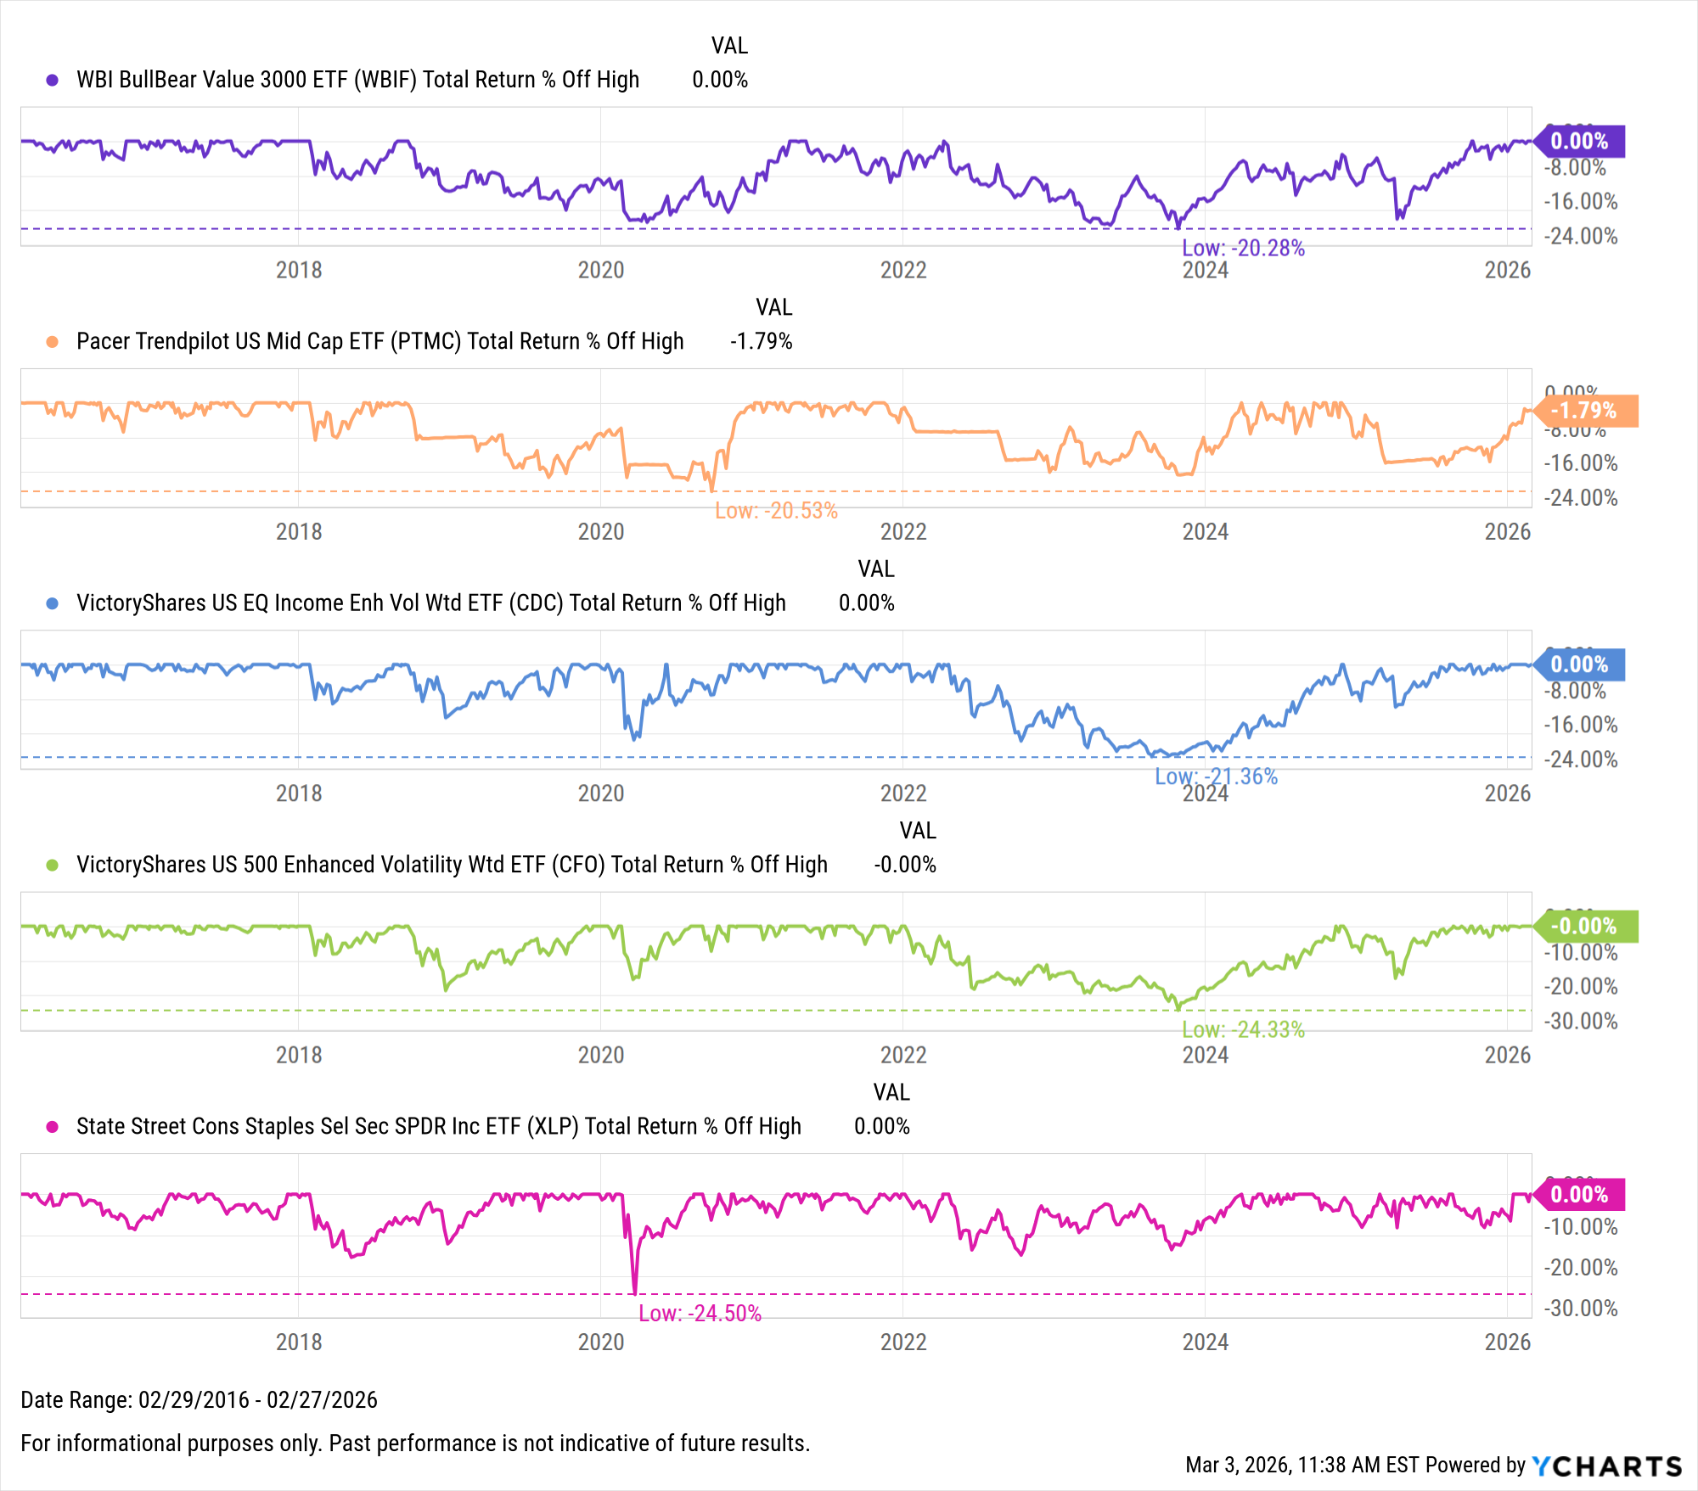Select the purple 0.00% value flag on WBIF chart
The height and width of the screenshot is (1491, 1698).
[1580, 141]
